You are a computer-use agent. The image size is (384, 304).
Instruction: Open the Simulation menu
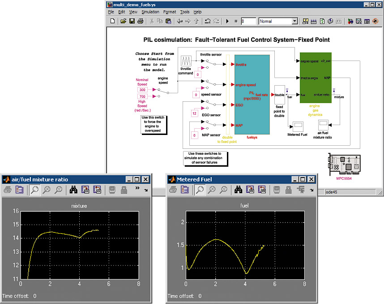click(150, 12)
